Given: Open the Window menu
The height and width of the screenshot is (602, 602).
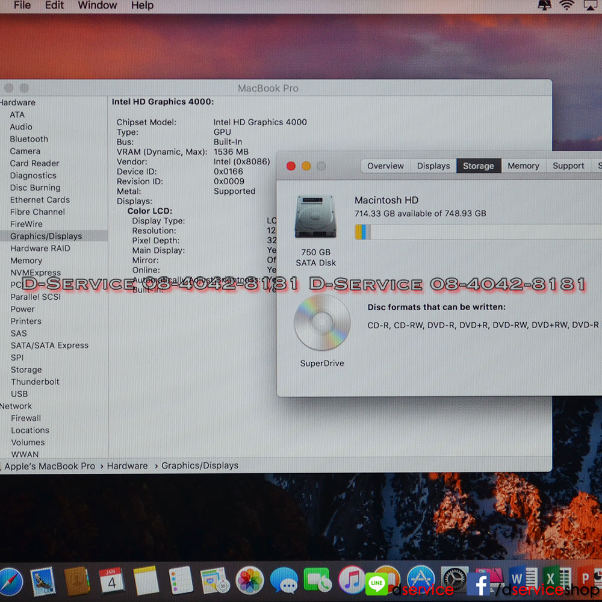Looking at the screenshot, I should pos(98,5).
